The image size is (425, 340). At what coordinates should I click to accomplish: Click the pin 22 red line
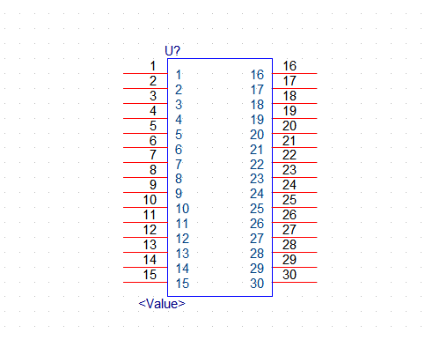tap(295, 162)
